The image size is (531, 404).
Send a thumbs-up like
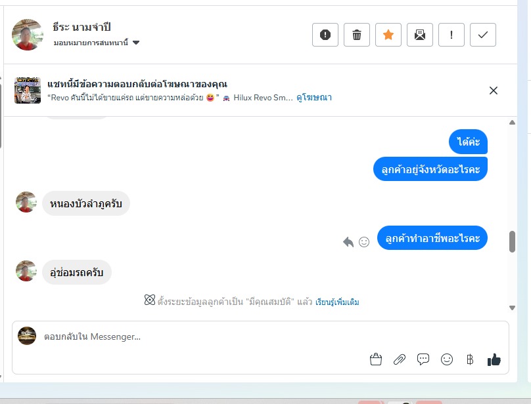click(494, 359)
